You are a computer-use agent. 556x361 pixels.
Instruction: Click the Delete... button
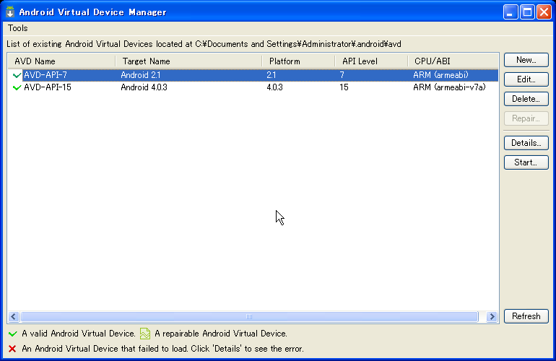(526, 99)
